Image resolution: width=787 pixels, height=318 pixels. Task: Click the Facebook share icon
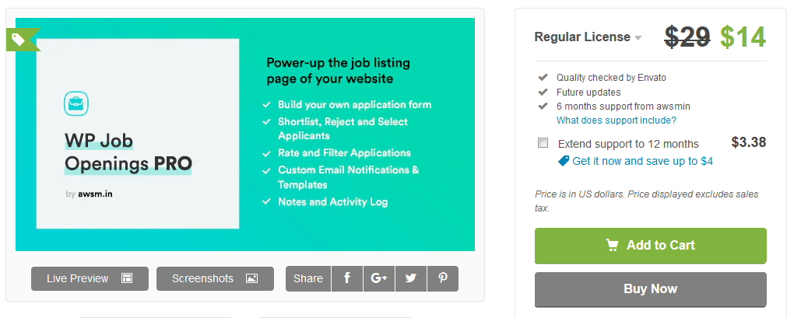coord(347,278)
